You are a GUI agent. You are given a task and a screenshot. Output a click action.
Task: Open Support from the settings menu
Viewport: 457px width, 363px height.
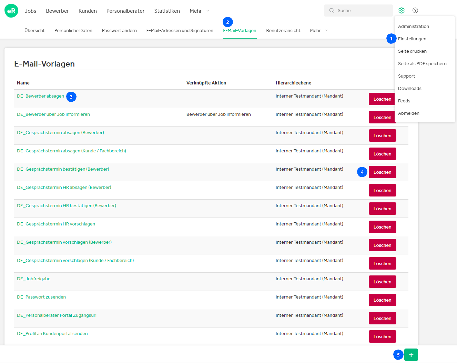407,76
